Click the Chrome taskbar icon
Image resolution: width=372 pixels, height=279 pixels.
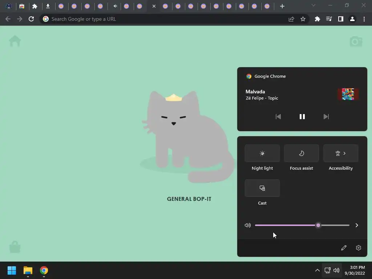[44, 270]
